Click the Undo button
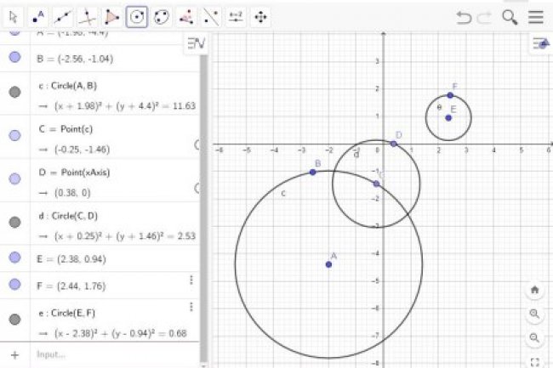Screen dimensions: 553x368 [x=464, y=17]
